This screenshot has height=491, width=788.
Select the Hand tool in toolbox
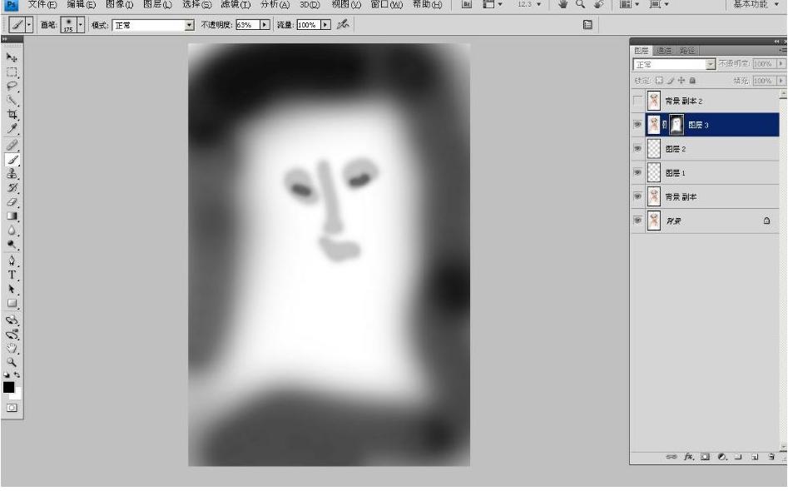12,348
